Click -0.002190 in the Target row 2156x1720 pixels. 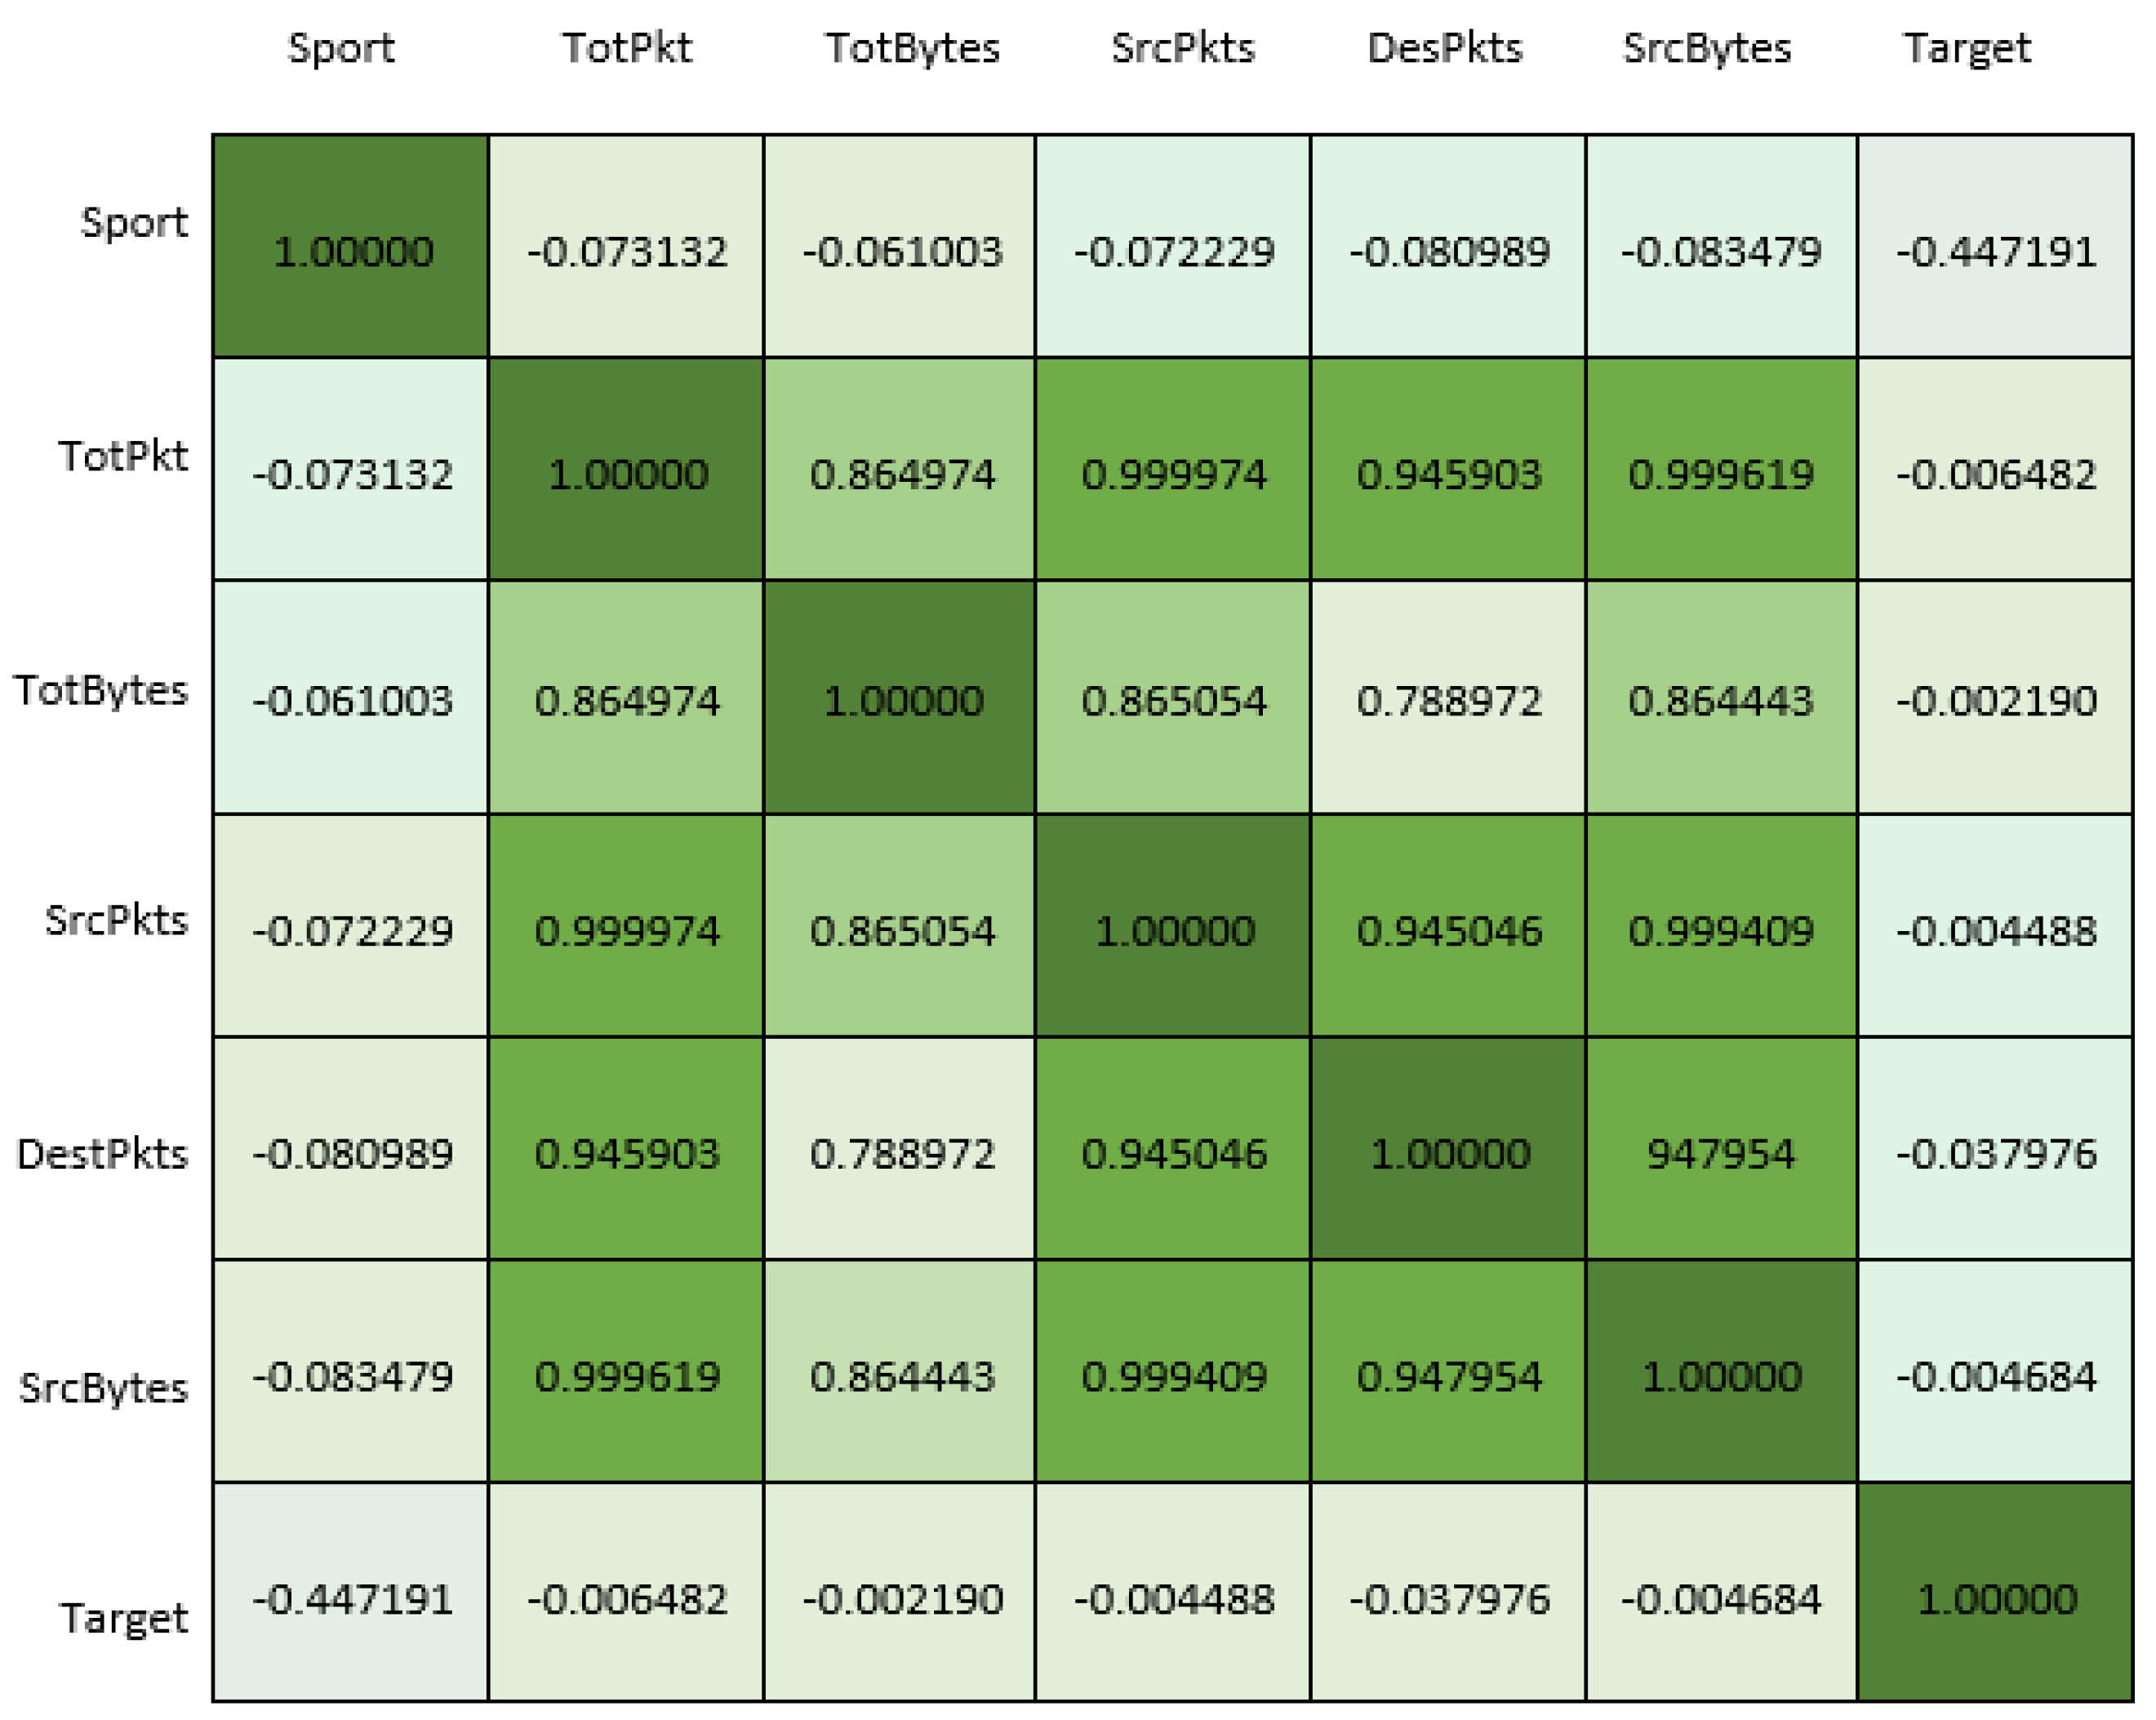[902, 1599]
